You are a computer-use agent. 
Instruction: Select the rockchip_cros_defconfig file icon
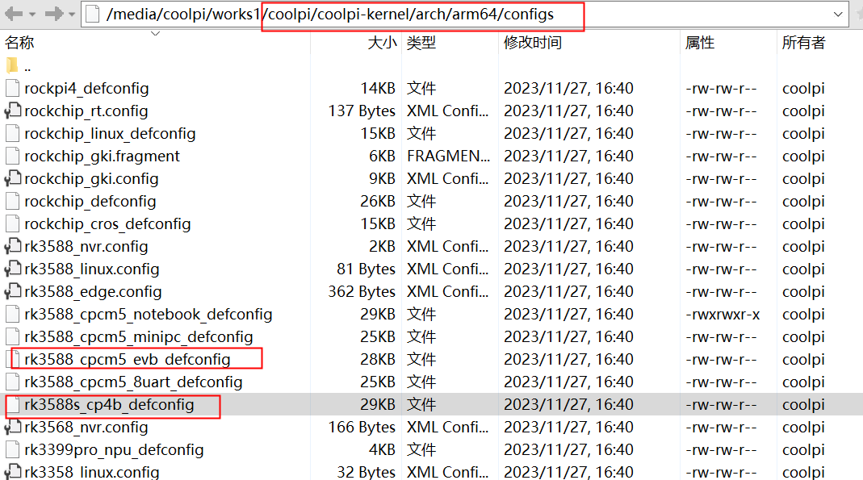click(x=13, y=223)
